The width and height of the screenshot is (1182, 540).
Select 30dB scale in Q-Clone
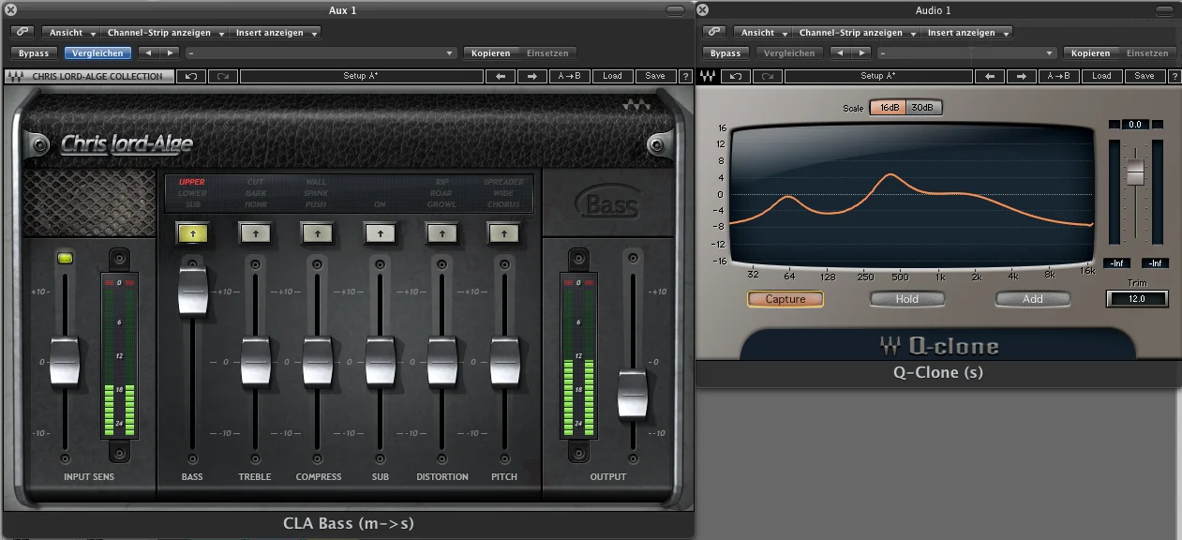coord(923,108)
